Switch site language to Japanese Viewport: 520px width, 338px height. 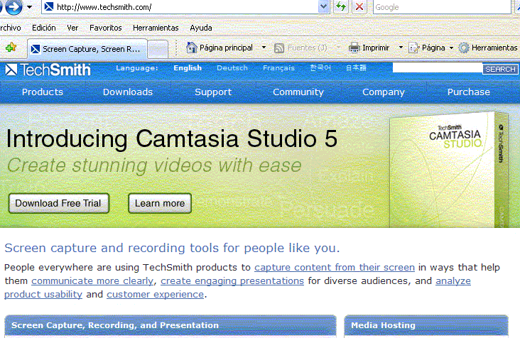pyautogui.click(x=356, y=68)
